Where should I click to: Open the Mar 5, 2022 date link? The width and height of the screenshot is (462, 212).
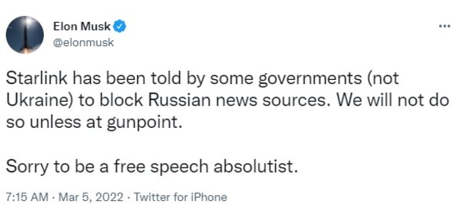tap(91, 197)
